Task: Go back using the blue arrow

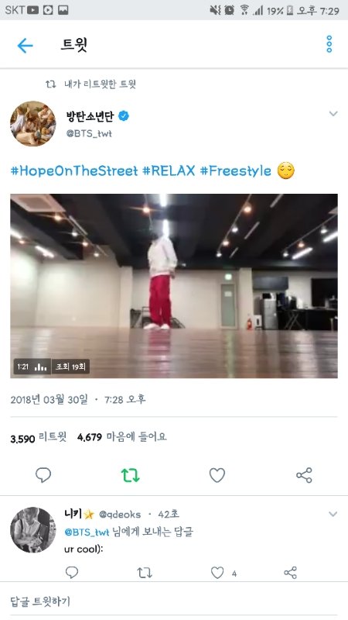Action: point(25,46)
